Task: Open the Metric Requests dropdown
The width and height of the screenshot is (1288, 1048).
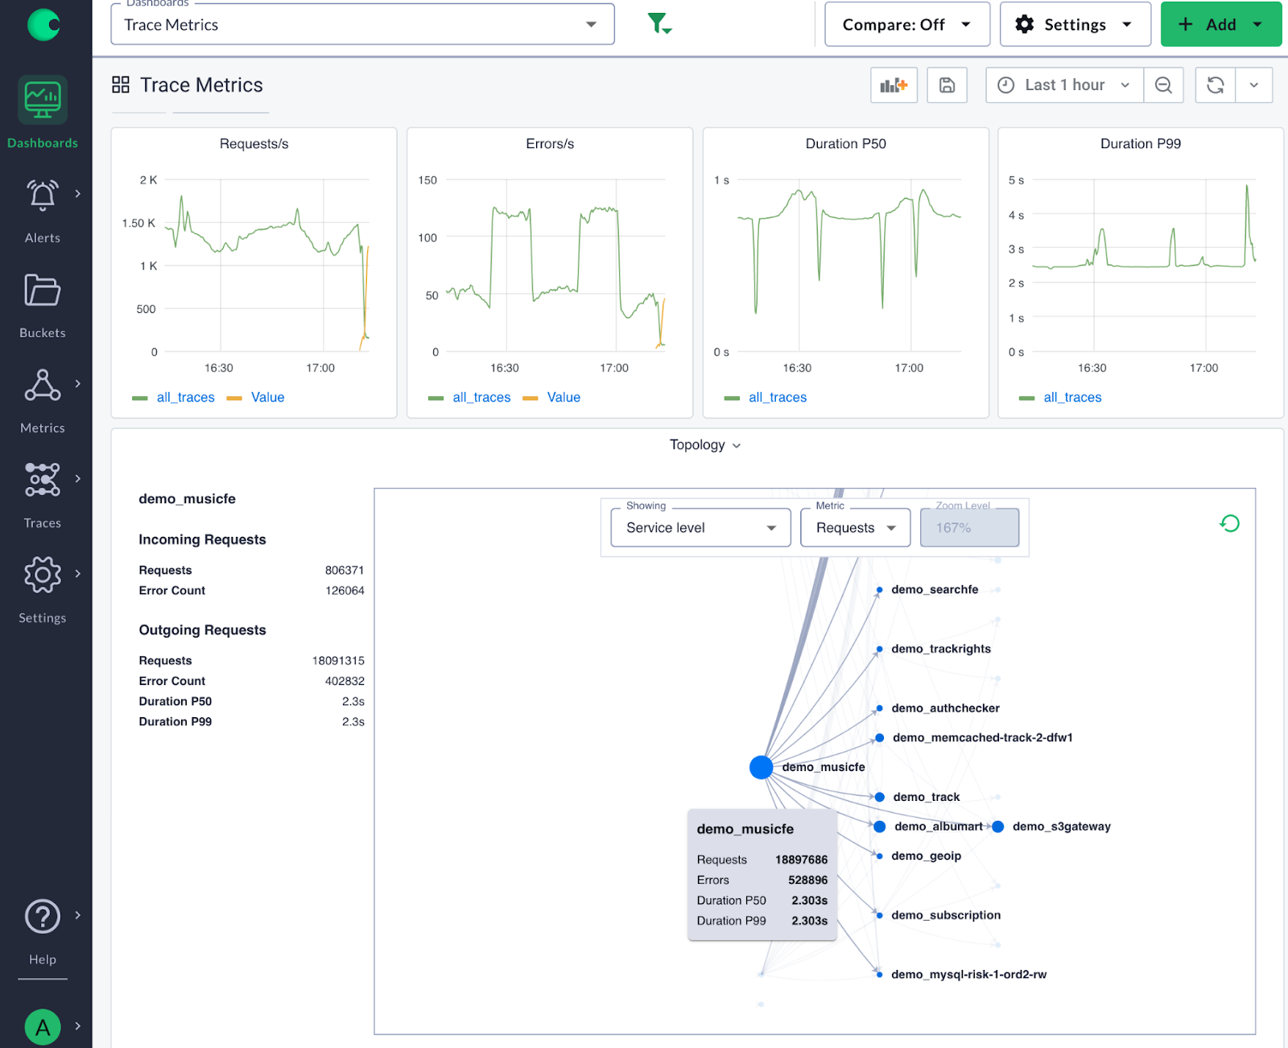Action: coord(856,528)
